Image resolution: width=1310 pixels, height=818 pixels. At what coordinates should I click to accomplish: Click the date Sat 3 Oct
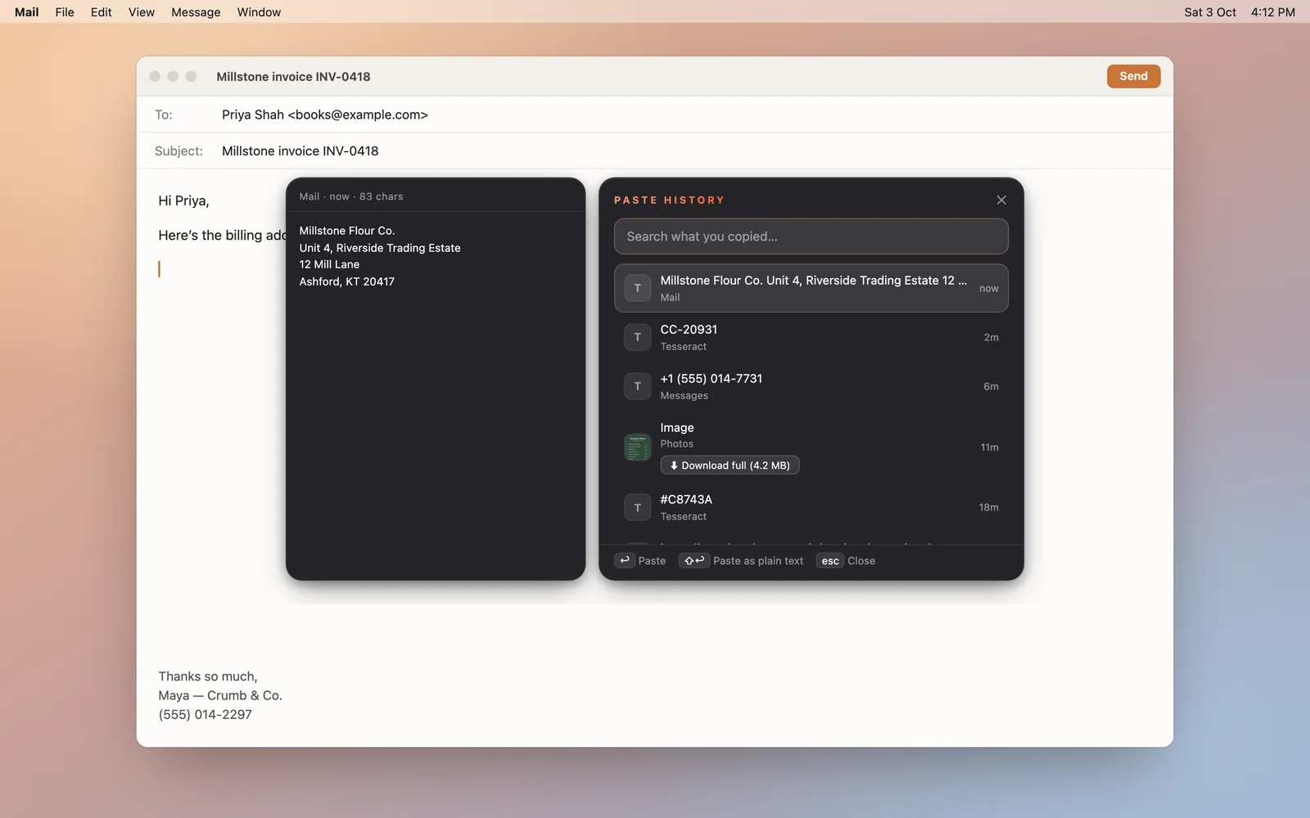tap(1210, 12)
